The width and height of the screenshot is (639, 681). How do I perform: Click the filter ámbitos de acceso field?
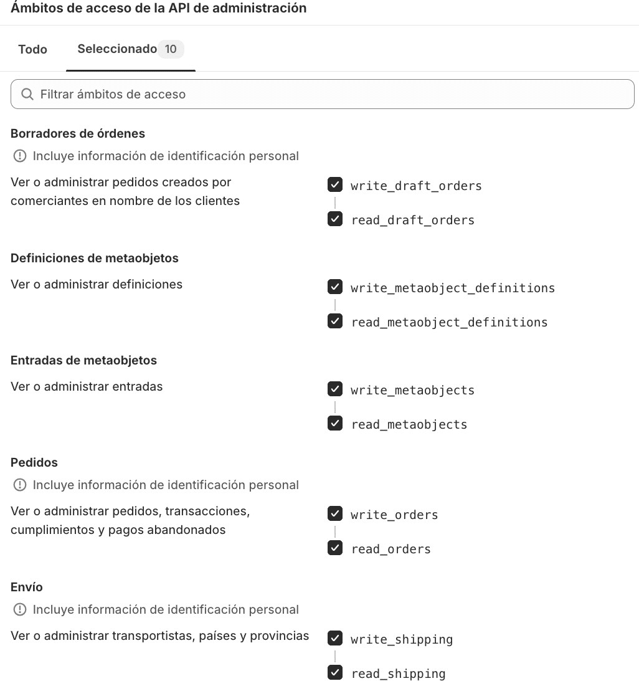322,93
